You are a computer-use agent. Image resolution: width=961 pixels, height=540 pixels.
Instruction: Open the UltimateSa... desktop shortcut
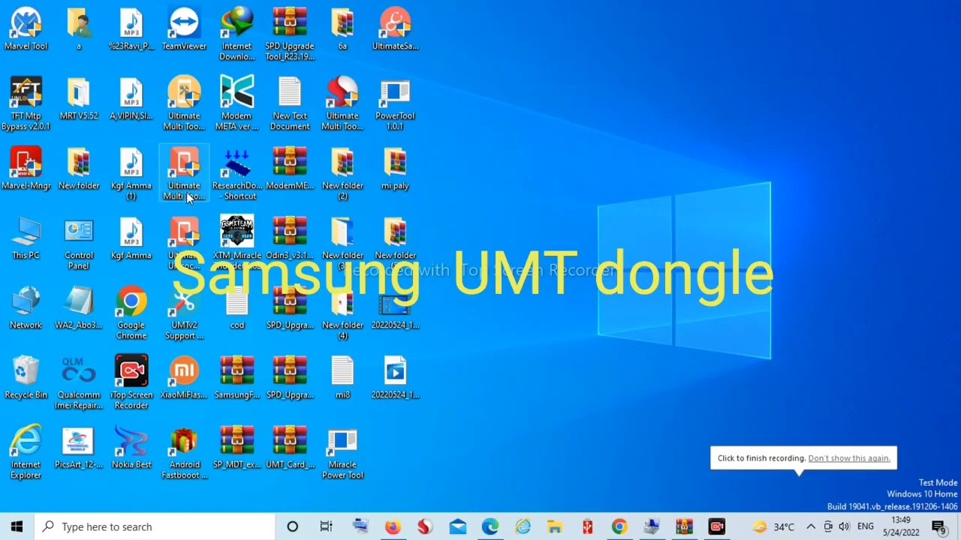[395, 30]
